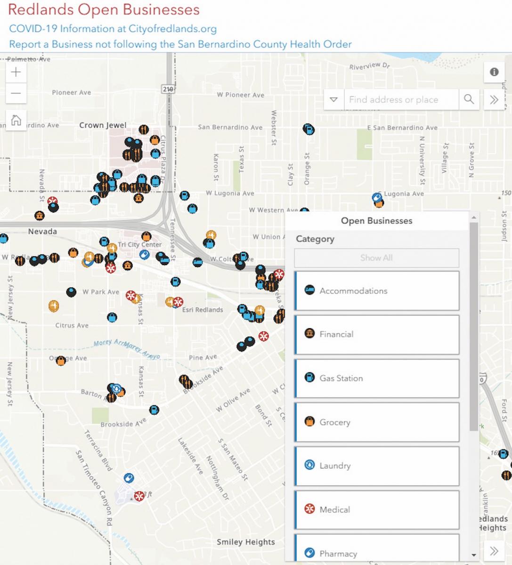Select gas station marker near Brookside Ave label

click(x=154, y=410)
